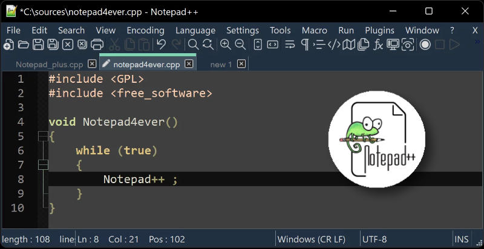The image size is (484, 249).
Task: Collapse the fold marker at line 7
Action: 43,165
